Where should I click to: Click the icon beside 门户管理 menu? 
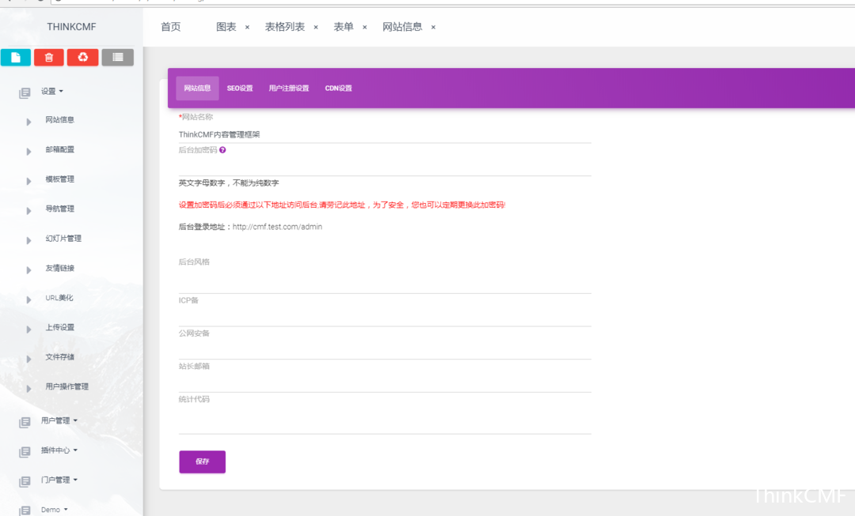click(25, 482)
